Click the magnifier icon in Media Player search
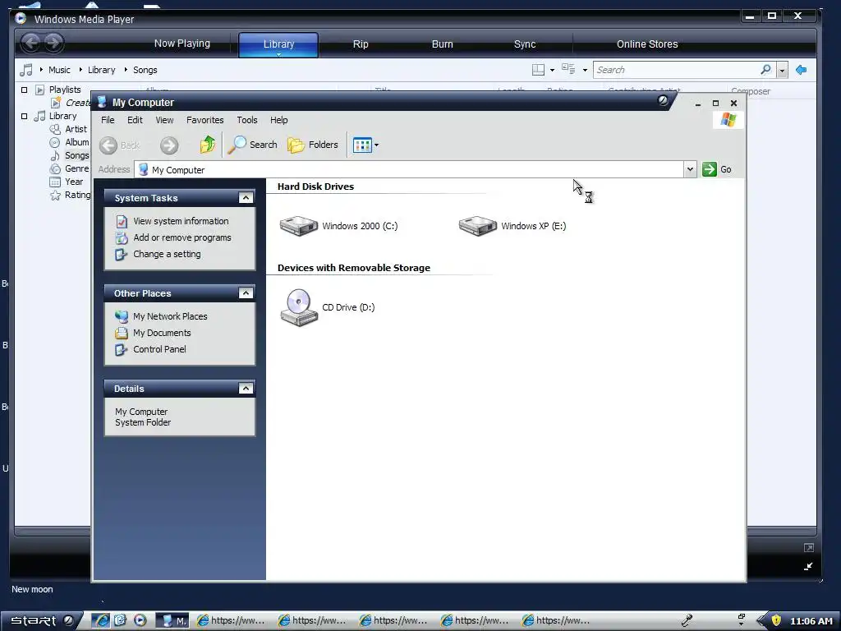 [x=765, y=69]
